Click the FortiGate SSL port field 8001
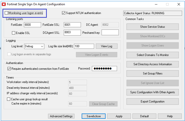185x121 pixels. 72,25
